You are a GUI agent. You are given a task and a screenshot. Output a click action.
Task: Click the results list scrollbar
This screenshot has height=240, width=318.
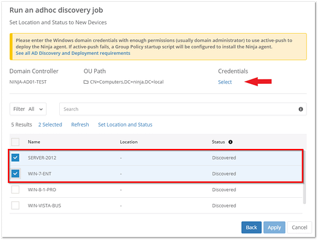tap(304, 177)
